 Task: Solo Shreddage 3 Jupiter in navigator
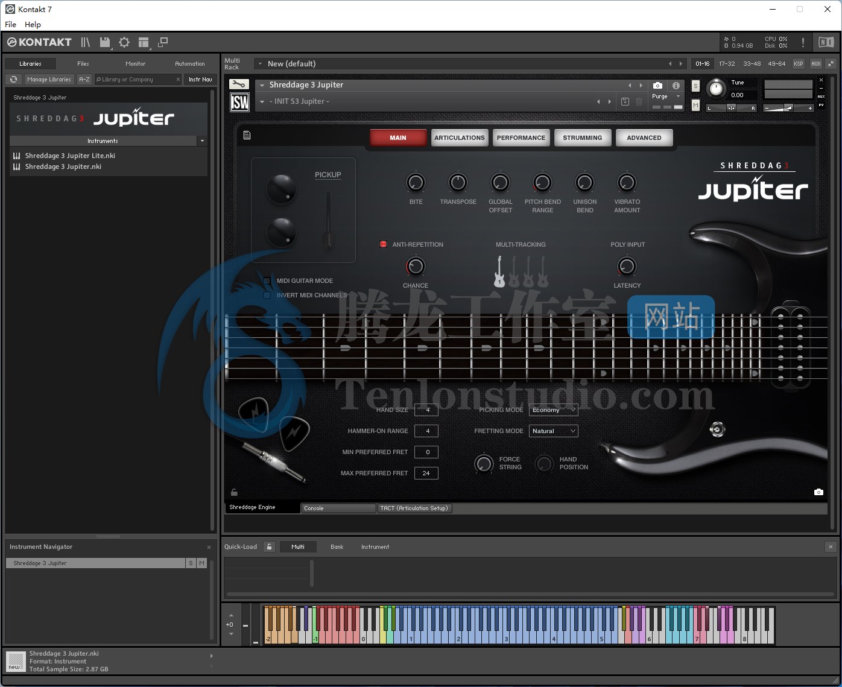[191, 563]
